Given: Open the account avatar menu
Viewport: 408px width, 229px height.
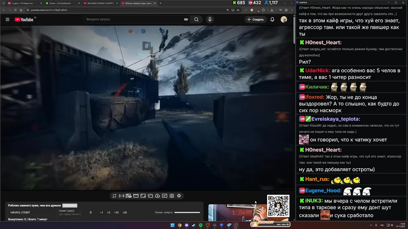Looking at the screenshot, I should click(x=284, y=19).
